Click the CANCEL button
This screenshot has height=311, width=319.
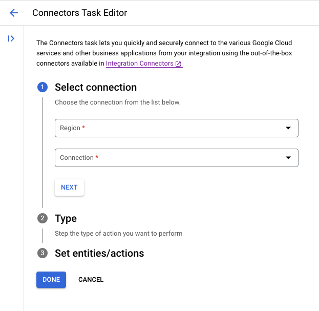(91, 280)
